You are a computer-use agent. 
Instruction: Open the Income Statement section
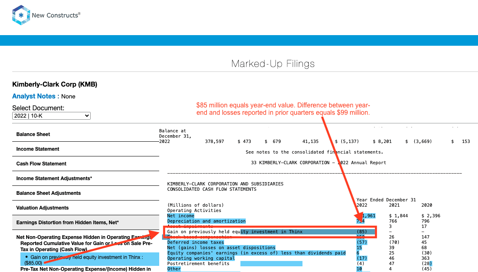coord(38,149)
